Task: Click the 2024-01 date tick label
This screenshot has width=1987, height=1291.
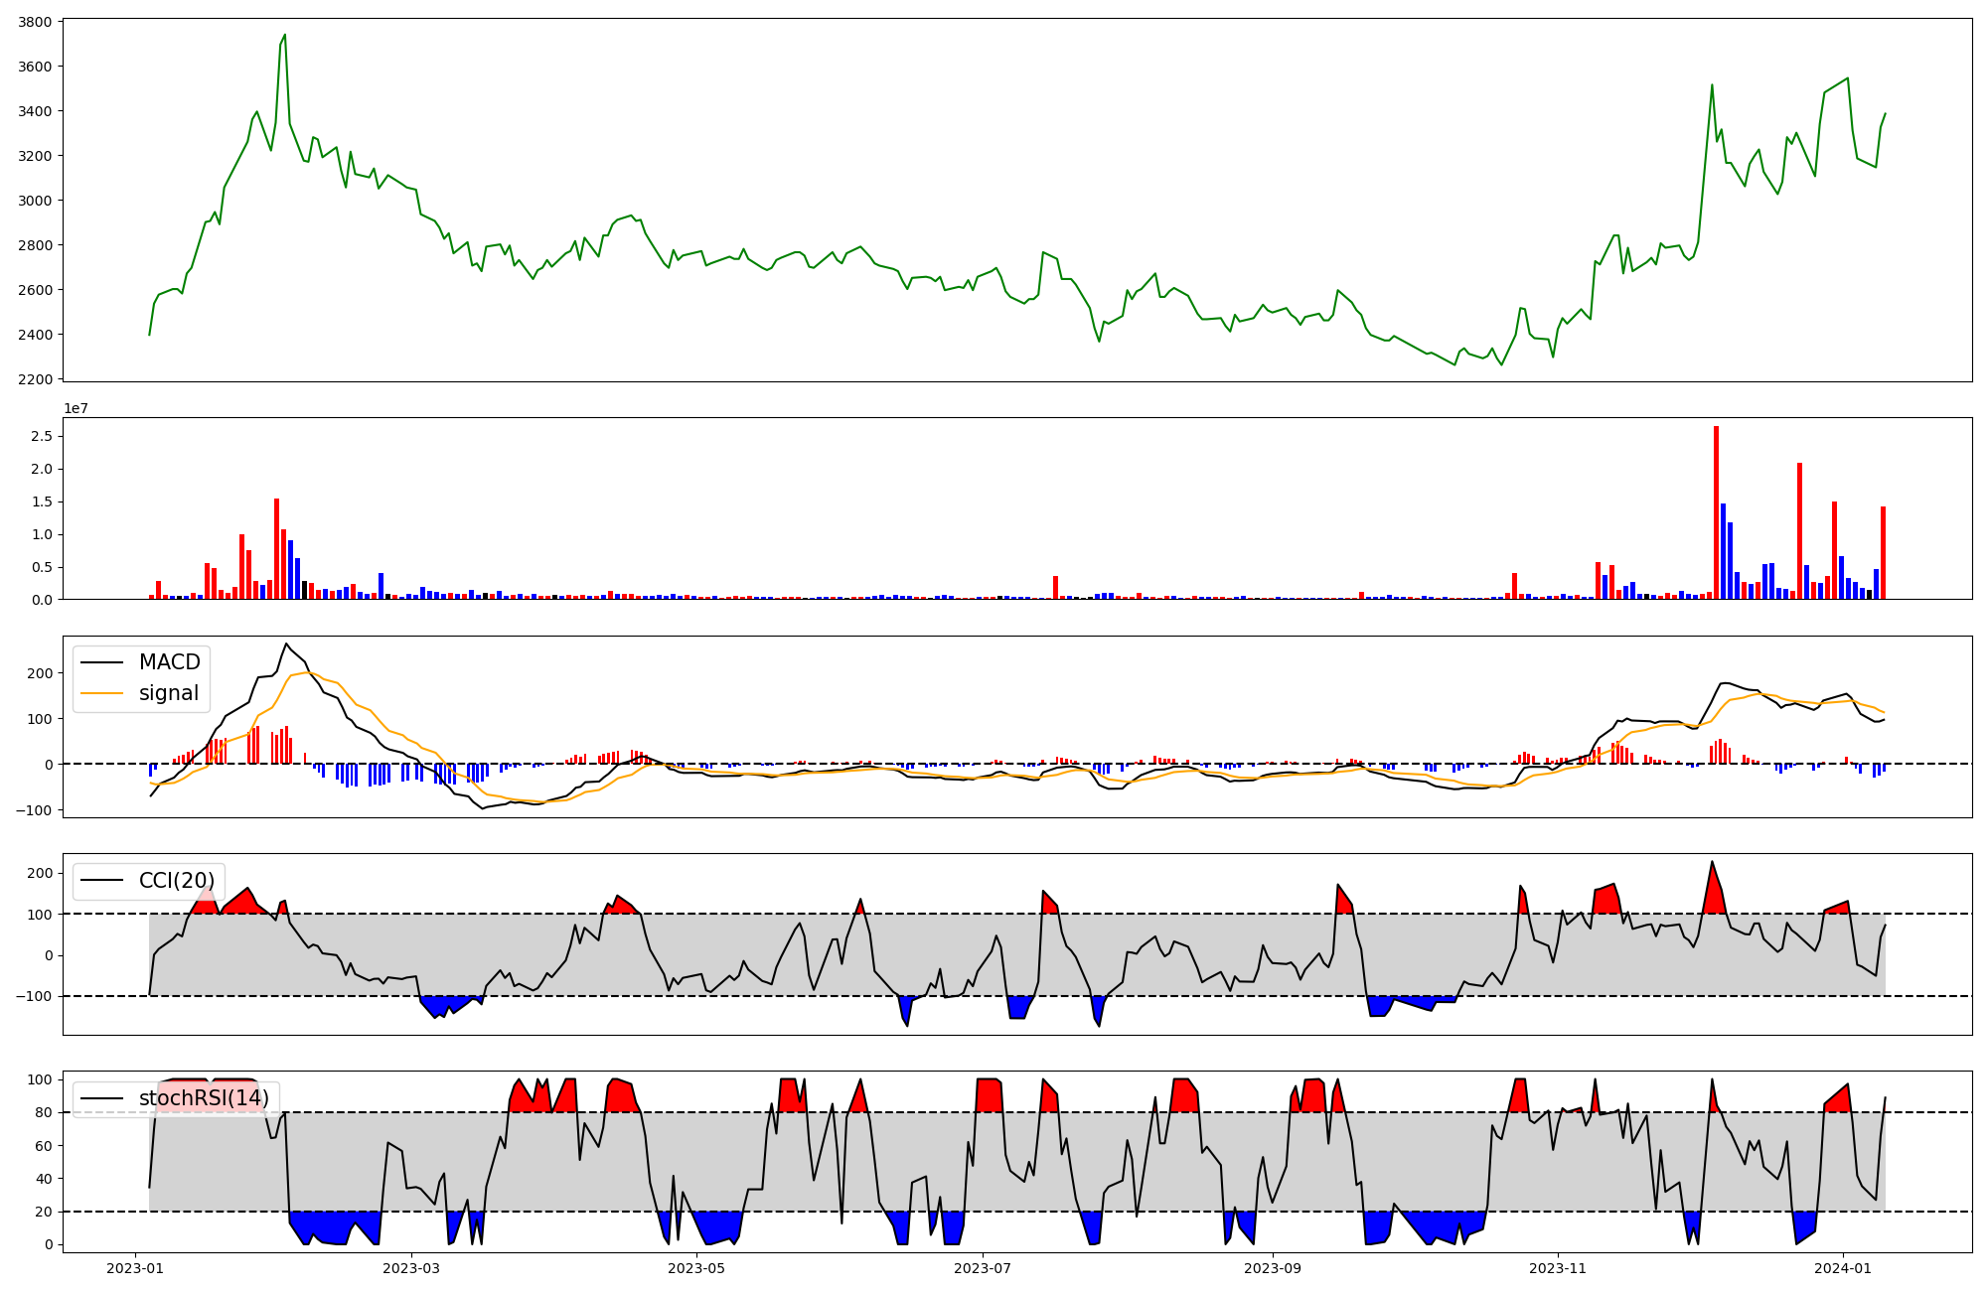Action: 1844,1268
